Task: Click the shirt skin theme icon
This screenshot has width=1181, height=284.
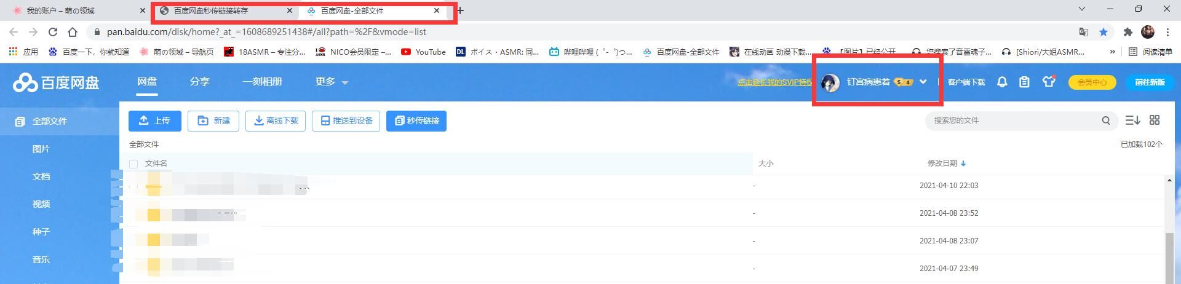Action: coord(1049,82)
